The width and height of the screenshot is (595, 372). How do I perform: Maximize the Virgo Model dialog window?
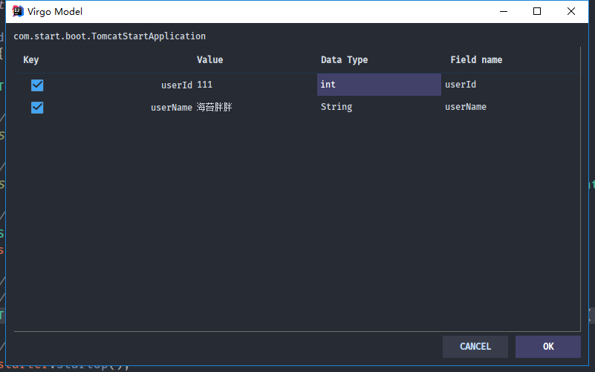point(537,12)
